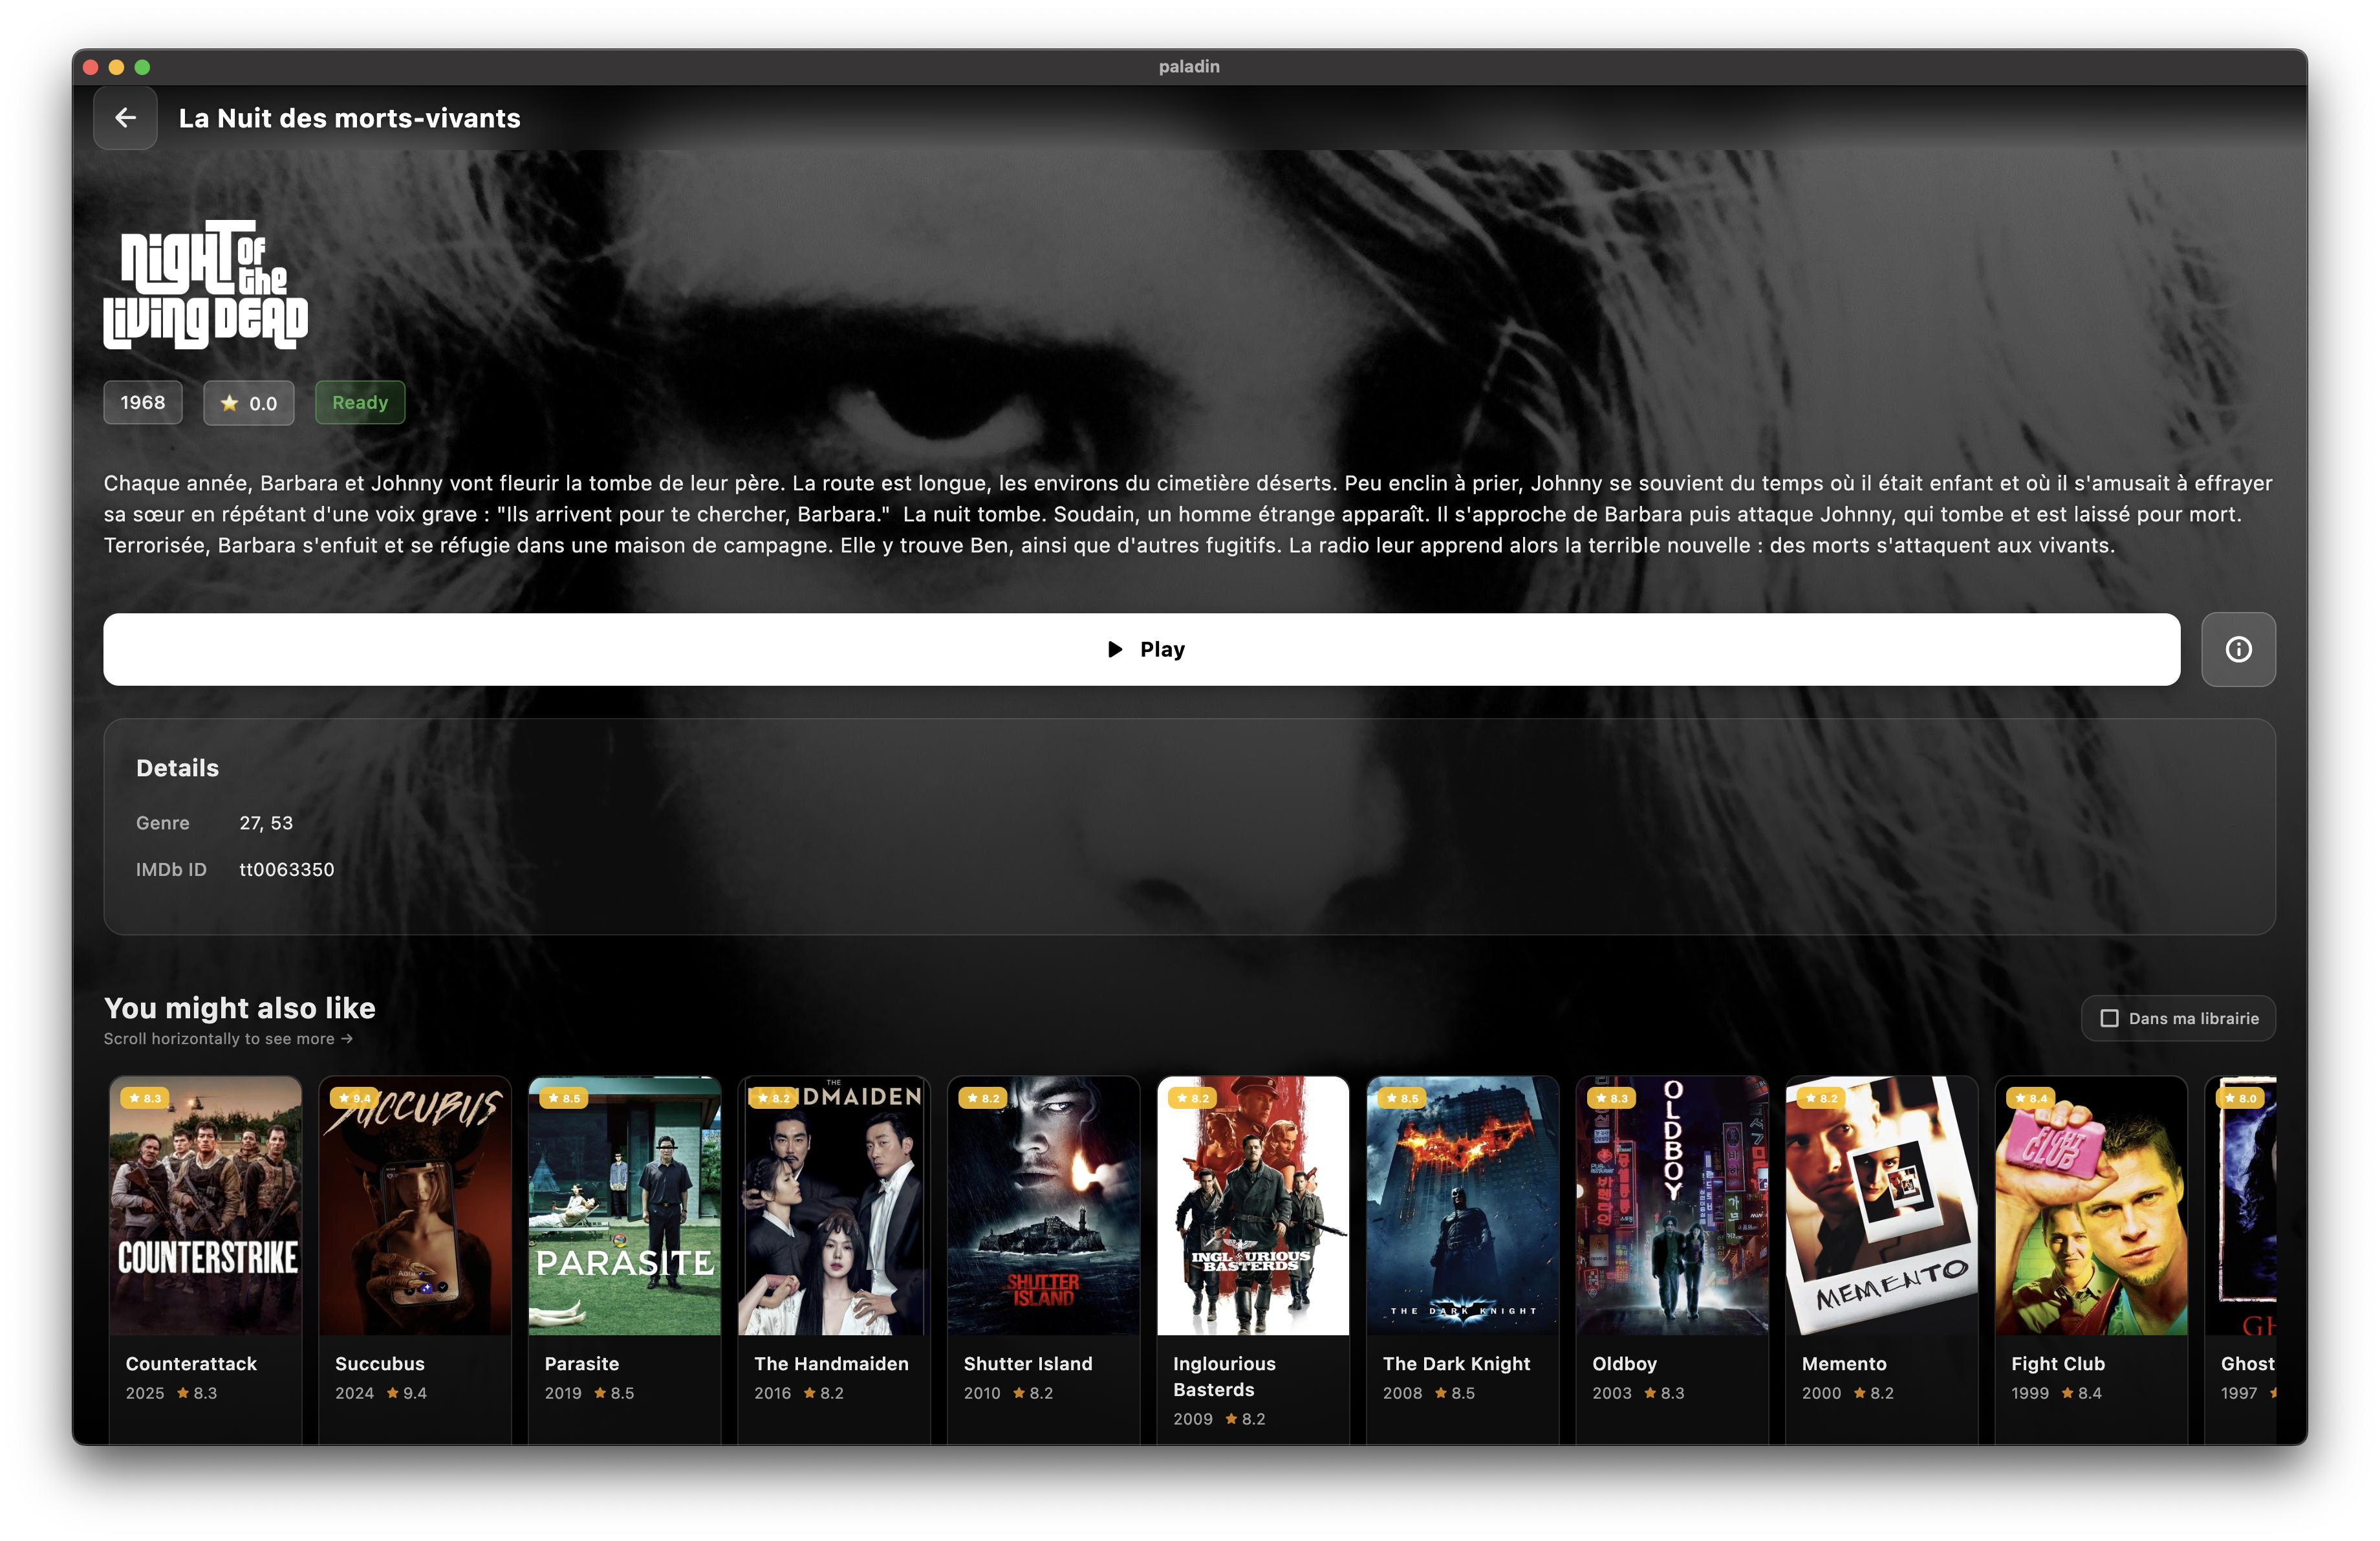
Task: Click the star rating 0.0 badge
Action: coord(248,403)
